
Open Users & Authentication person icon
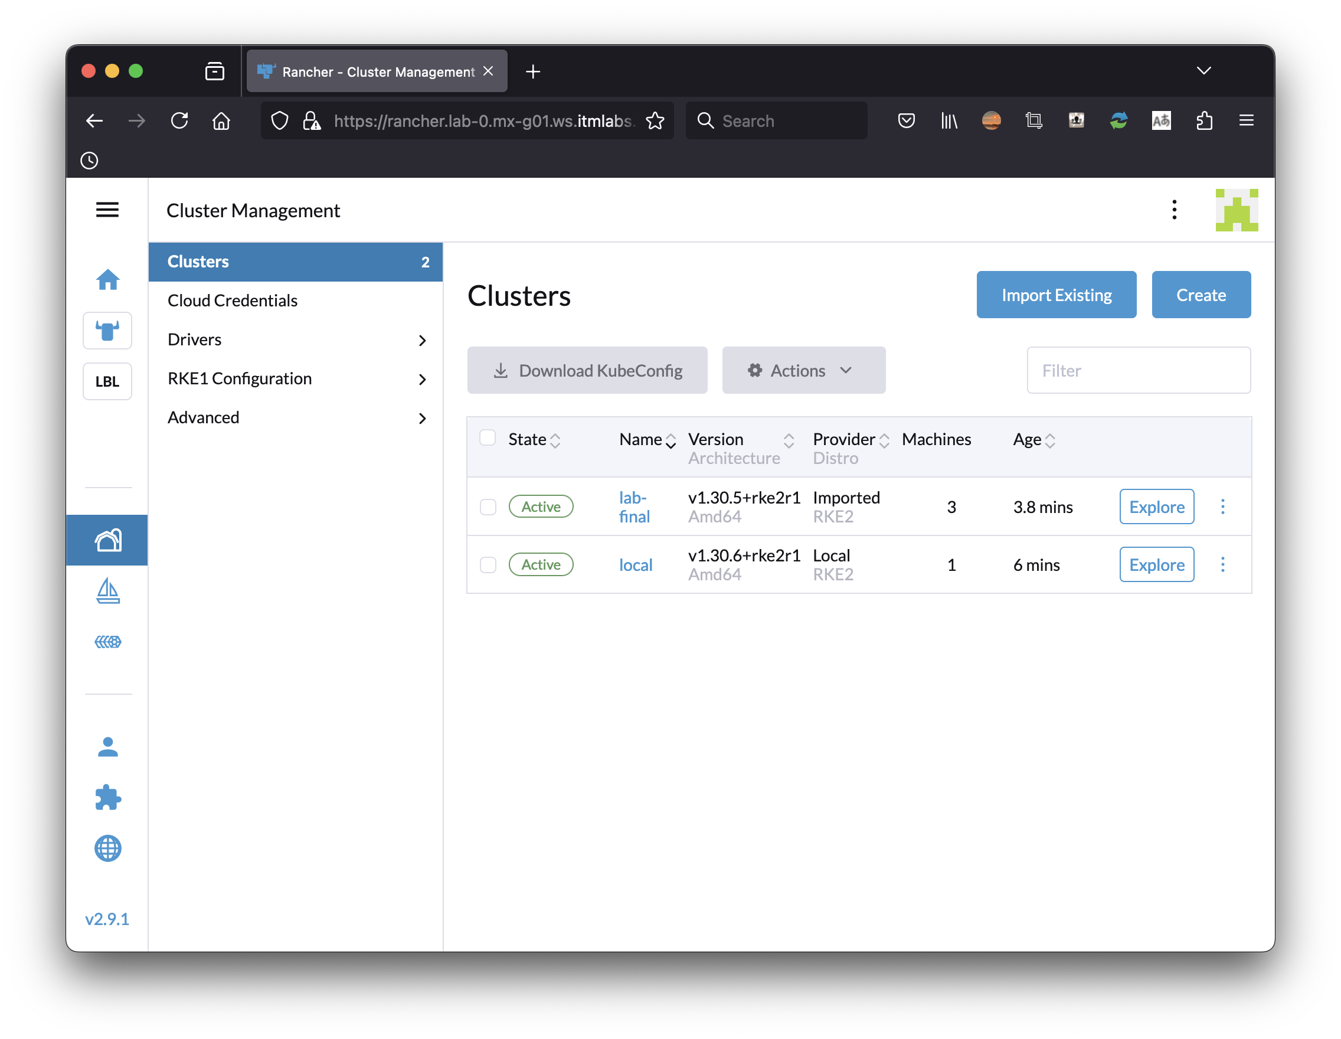[x=107, y=747]
